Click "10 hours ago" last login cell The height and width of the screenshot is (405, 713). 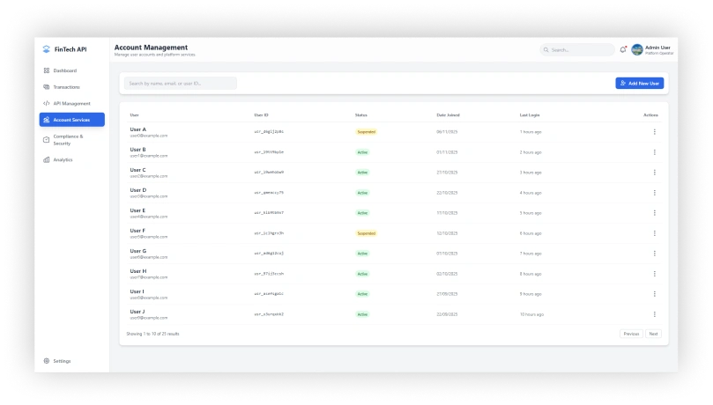tap(531, 314)
